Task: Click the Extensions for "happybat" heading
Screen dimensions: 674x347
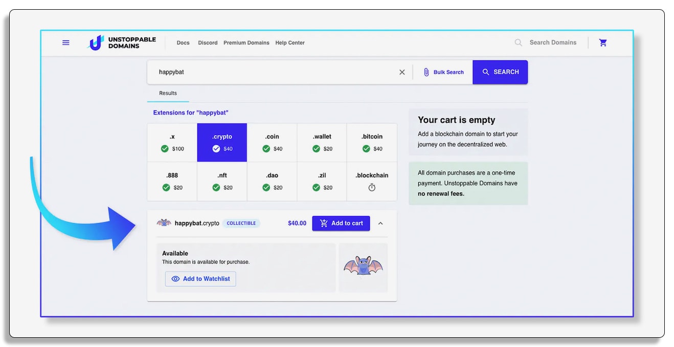Action: 191,113
